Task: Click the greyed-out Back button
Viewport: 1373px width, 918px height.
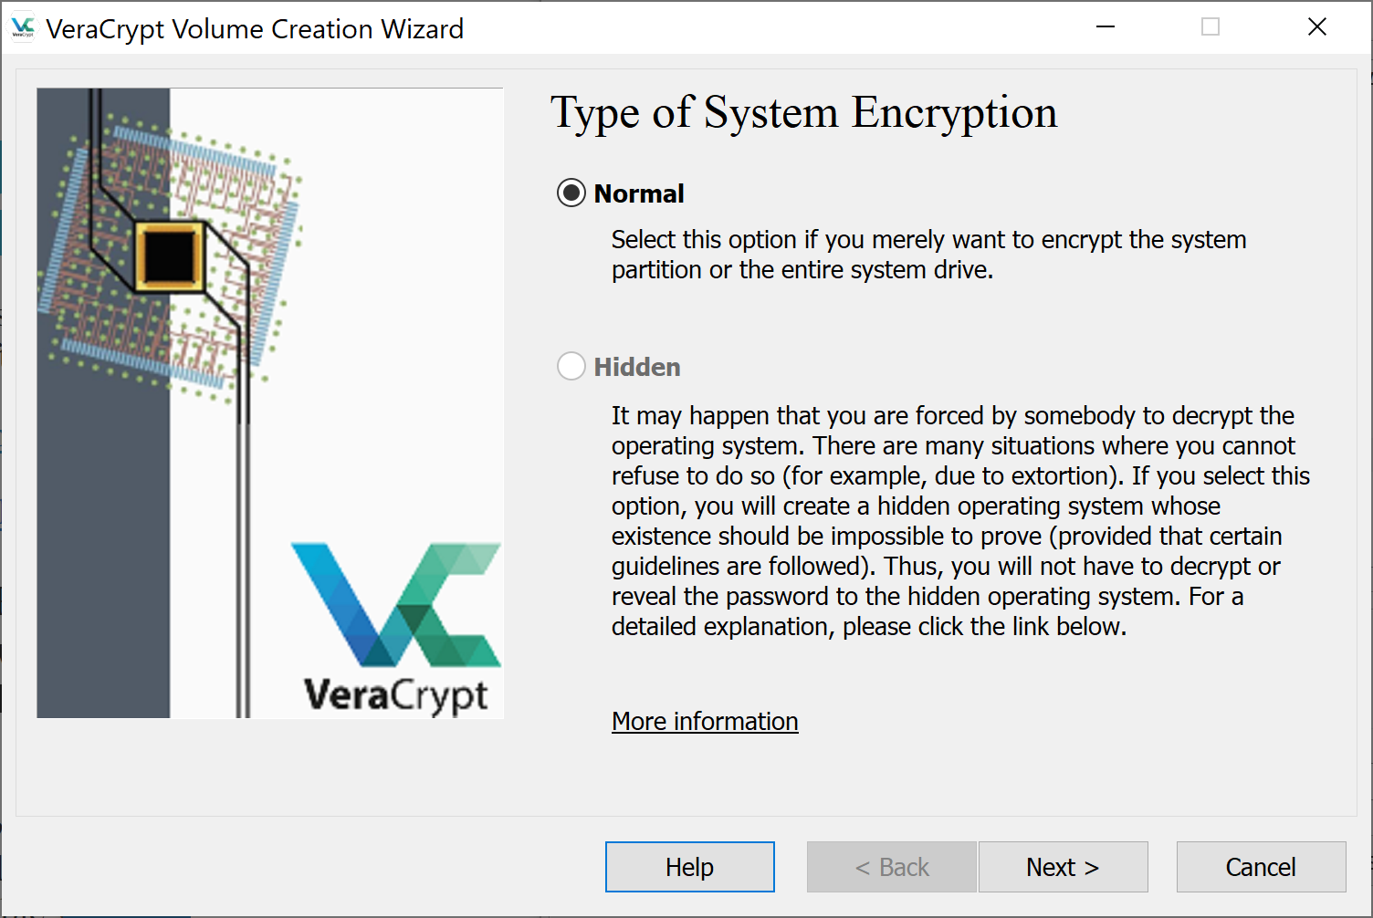Action: pos(891,867)
